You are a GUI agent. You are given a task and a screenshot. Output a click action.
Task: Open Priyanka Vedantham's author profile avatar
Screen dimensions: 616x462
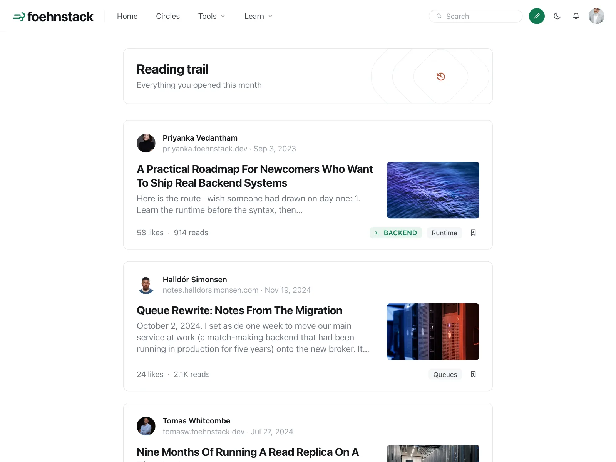[x=146, y=143]
